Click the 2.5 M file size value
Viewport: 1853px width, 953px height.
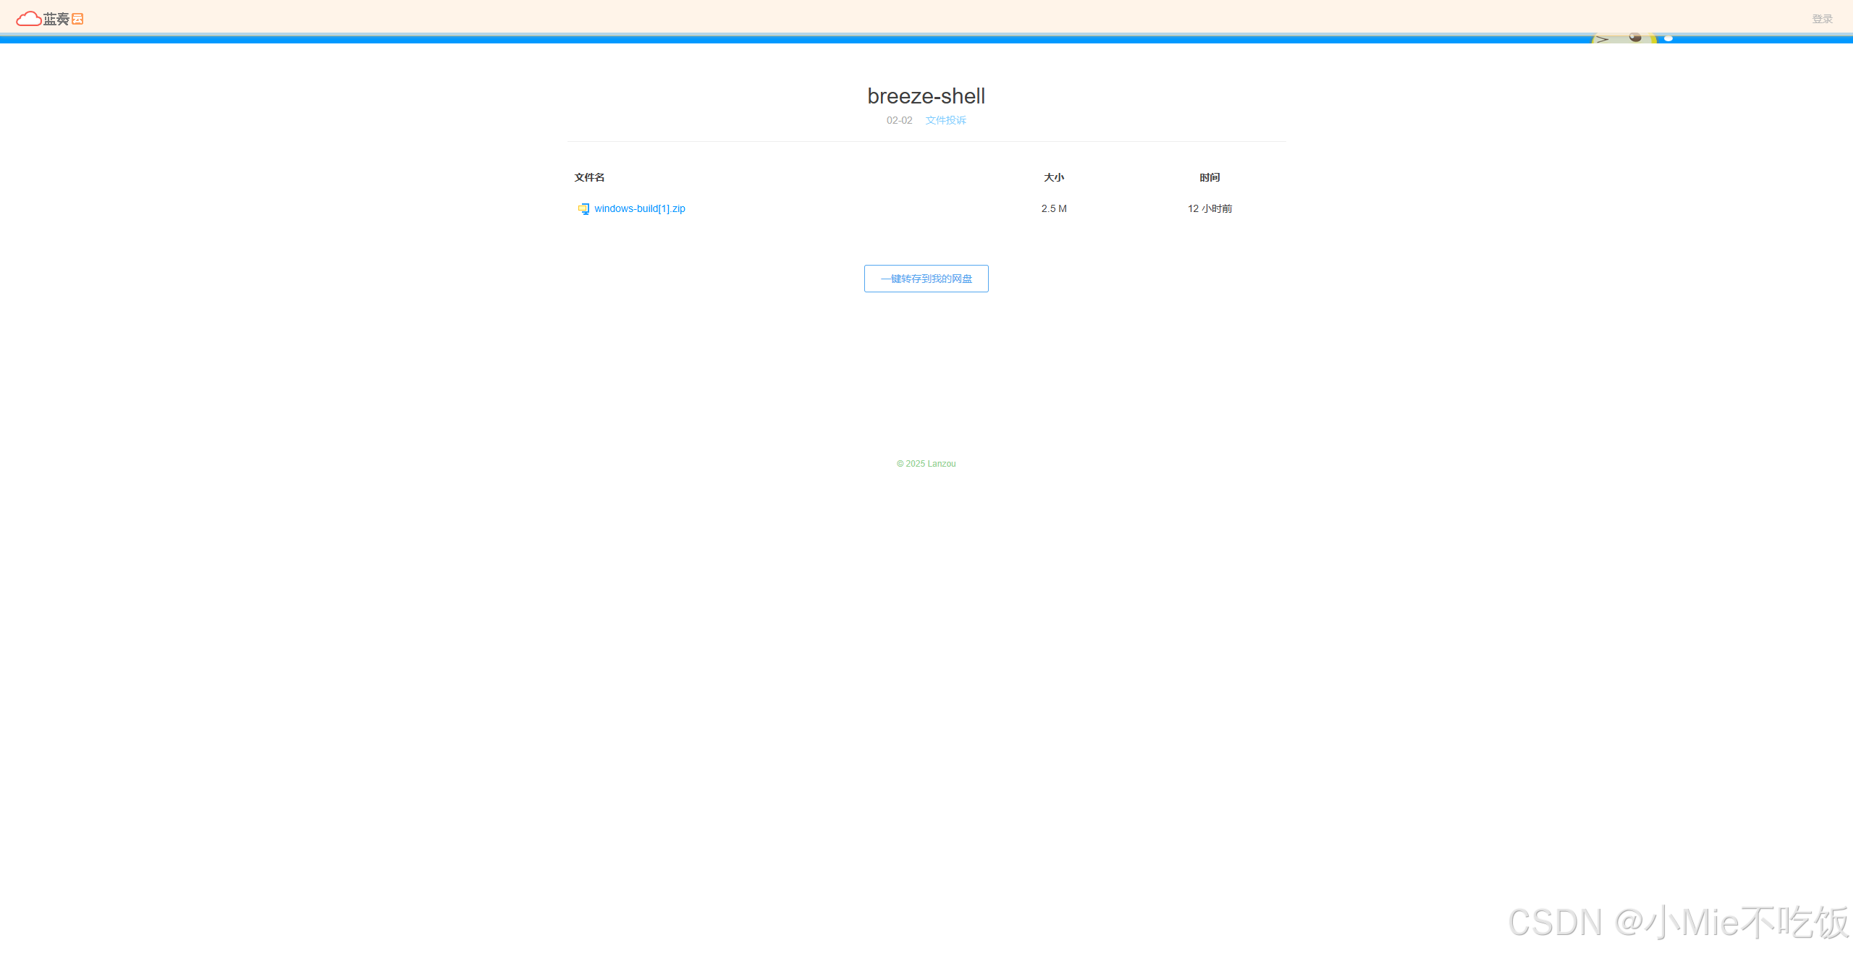tap(1054, 208)
